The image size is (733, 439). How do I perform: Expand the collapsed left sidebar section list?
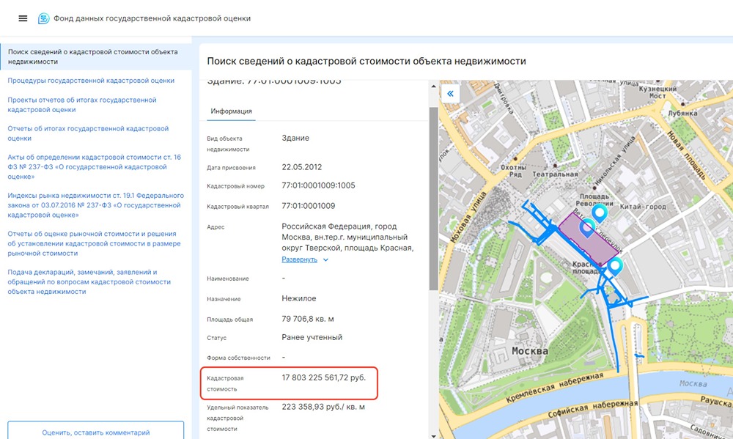pos(23,18)
